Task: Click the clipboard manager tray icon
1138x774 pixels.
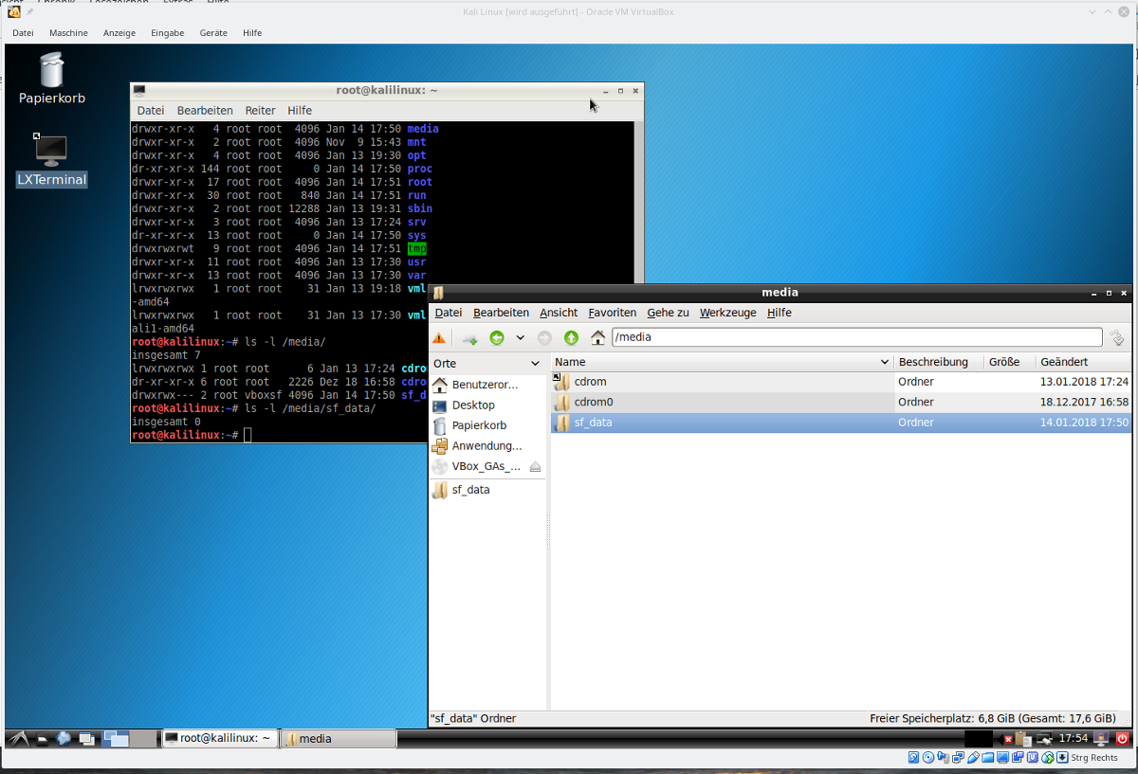Action: pyautogui.click(x=1023, y=738)
